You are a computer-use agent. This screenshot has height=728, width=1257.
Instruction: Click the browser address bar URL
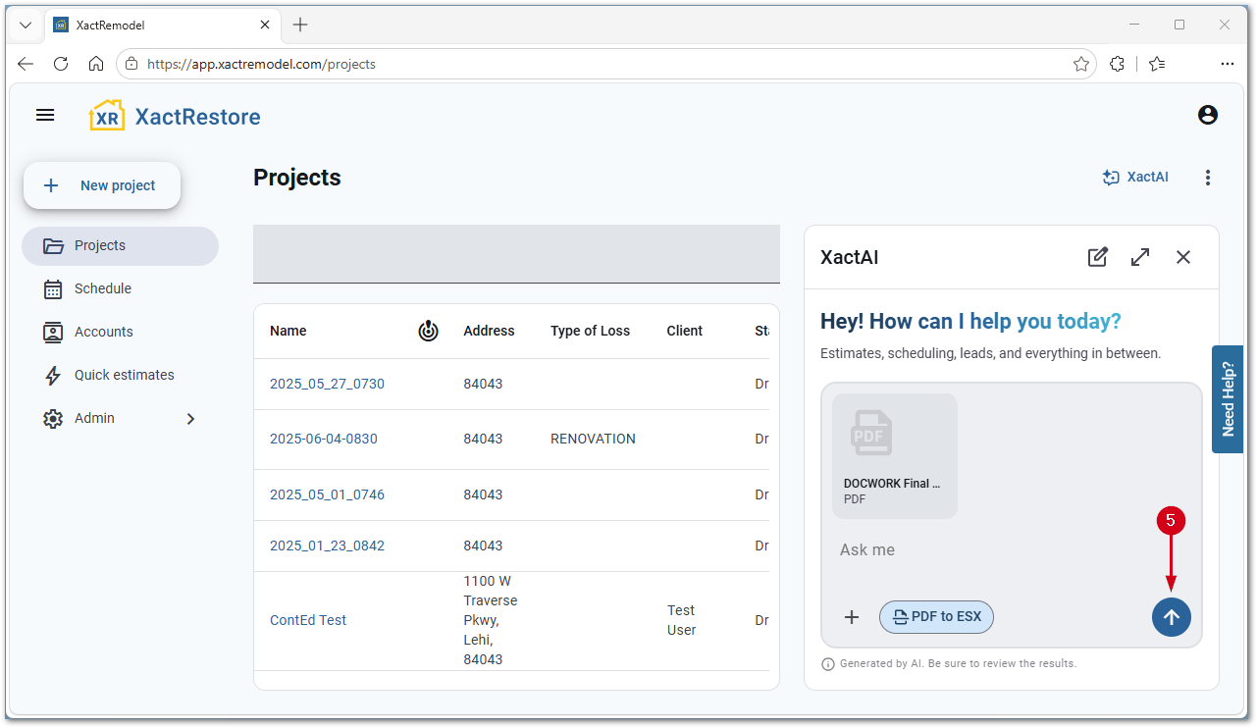click(261, 64)
